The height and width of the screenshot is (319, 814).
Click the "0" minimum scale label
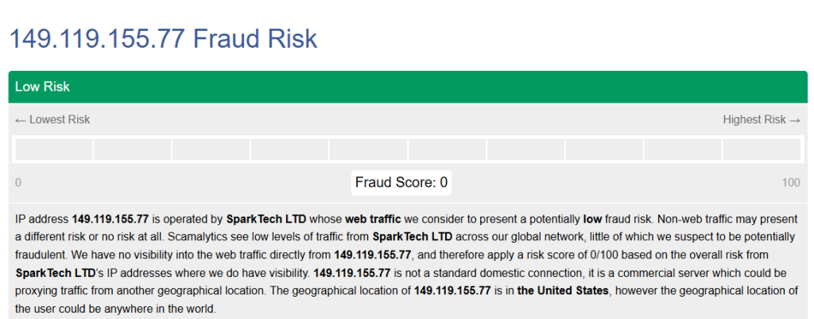click(18, 183)
